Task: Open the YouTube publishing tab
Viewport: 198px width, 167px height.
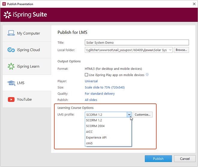Action: 27,100
